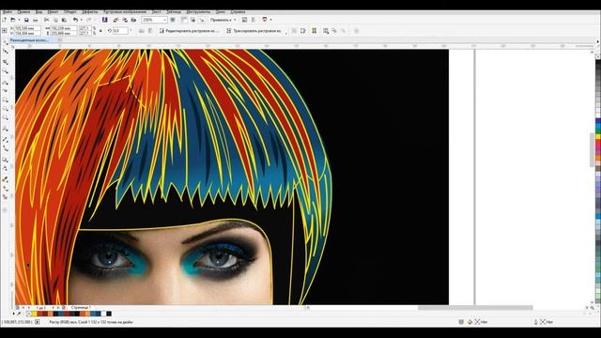Viewport: 601px width, 338px height.
Task: Expand the application launcher dropdown arrow
Action: 270,20
